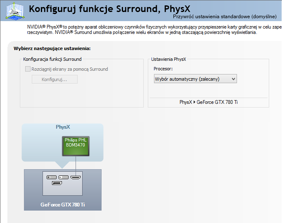Click the Konfiguruj... button
Screen dimensions: 282x223
tap(55, 79)
